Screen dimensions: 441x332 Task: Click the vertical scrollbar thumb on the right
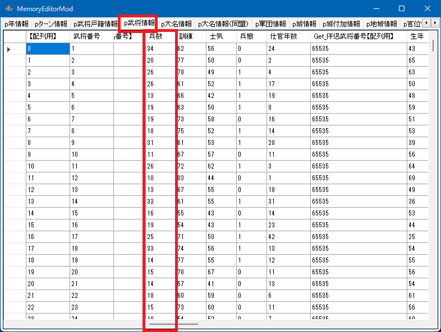[433, 45]
